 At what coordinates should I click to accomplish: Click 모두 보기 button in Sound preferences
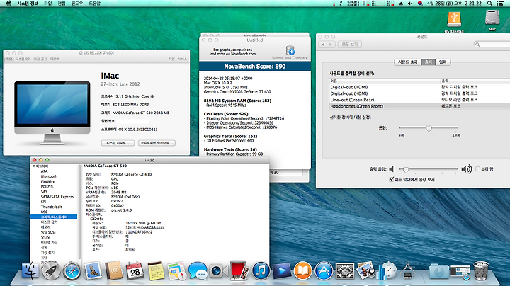coord(350,45)
